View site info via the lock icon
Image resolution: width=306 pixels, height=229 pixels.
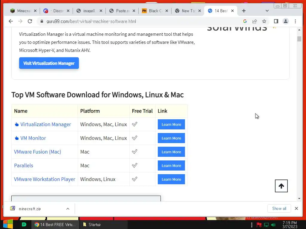[x=42, y=21]
